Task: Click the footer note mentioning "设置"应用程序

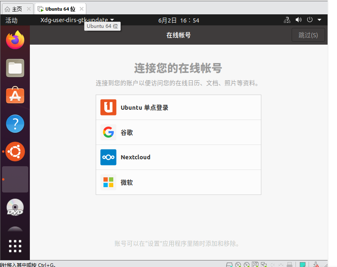Action: coord(177,244)
